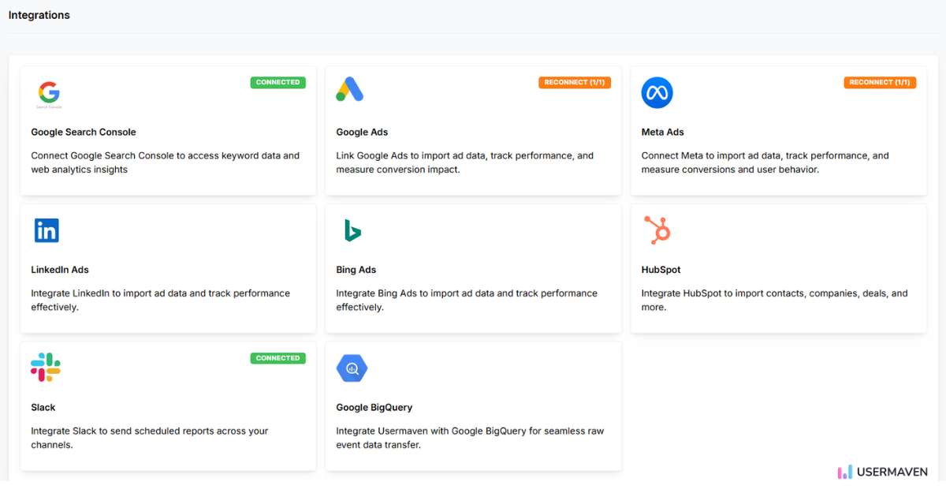Screen dimensions: 946x497
Task: Click the Google Search Console logo icon
Action: tap(49, 94)
